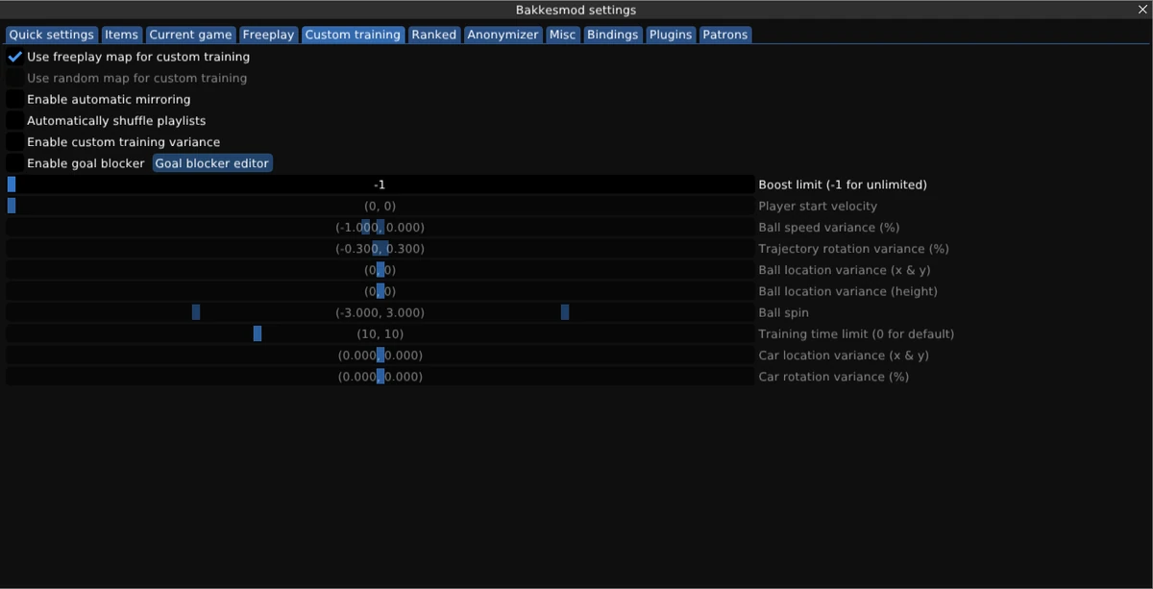Image resolution: width=1153 pixels, height=589 pixels.
Task: Enable Use random map for custom training
Action: (x=14, y=78)
